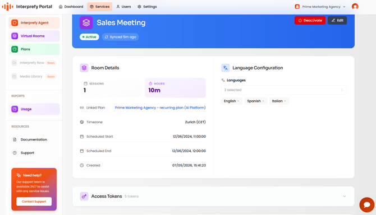
Task: Remove the English language tag
Action: (x=238, y=101)
